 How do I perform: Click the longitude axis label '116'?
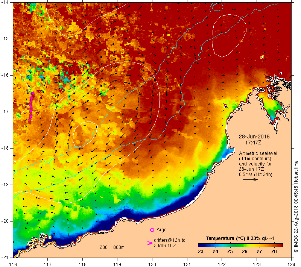point(13,264)
